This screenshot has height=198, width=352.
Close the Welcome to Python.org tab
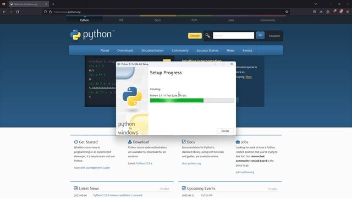point(46,4)
